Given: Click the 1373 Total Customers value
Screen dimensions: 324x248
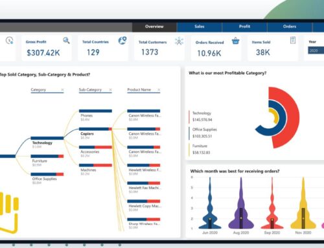Looking at the screenshot, I should coord(150,52).
